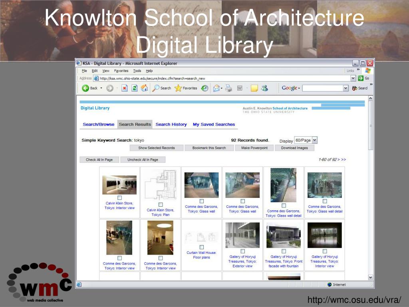Open the My Saved Searches tab
This screenshot has width=409, height=307.
214,125
